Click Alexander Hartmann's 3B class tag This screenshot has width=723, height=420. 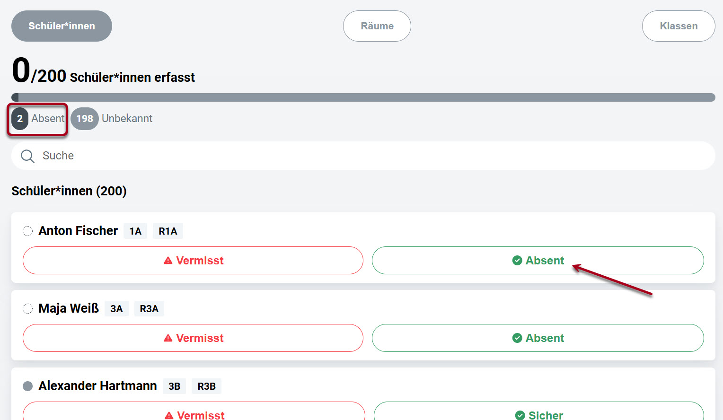[174, 386]
